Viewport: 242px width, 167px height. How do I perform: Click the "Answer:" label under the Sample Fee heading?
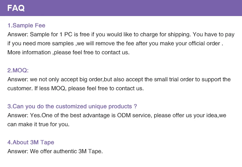click(x=17, y=34)
